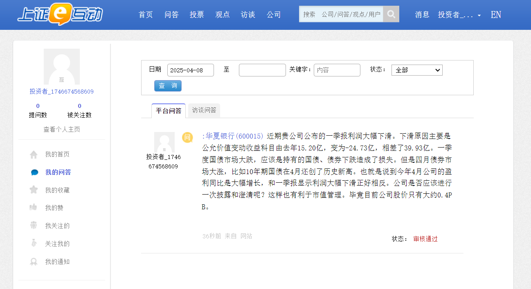Click the 查询 query button

[168, 86]
